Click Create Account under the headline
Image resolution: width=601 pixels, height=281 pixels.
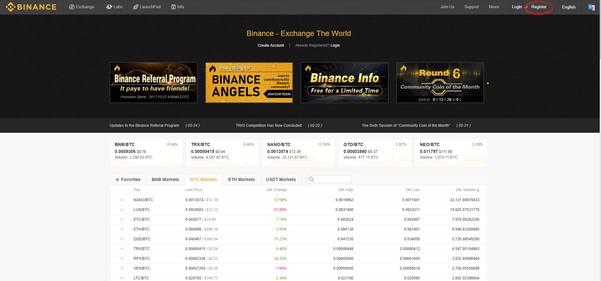[x=271, y=45]
